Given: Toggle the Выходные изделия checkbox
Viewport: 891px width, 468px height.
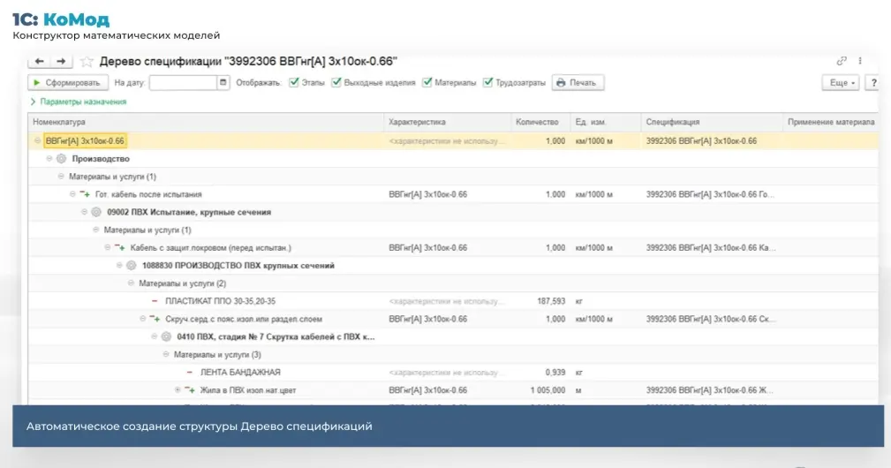Looking at the screenshot, I should [336, 82].
